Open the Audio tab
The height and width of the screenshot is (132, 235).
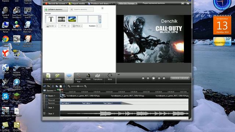click(x=88, y=77)
